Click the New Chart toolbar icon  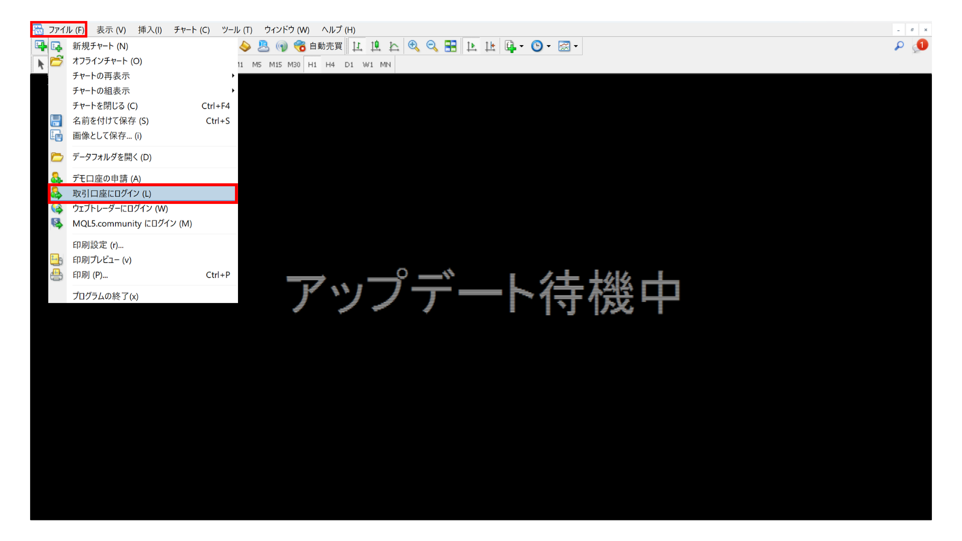pyautogui.click(x=40, y=46)
